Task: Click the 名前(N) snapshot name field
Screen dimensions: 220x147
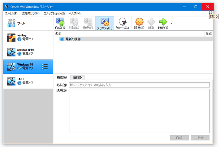Action: point(139,85)
